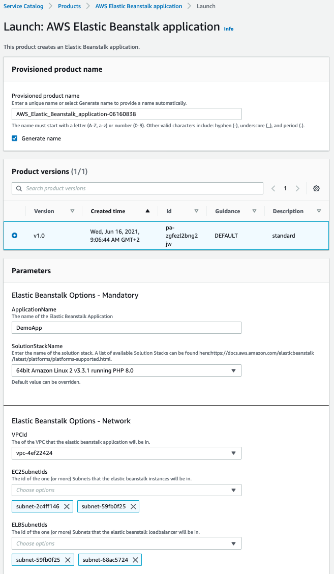
Task: Open Products breadcrumb link
Action: pyautogui.click(x=70, y=6)
